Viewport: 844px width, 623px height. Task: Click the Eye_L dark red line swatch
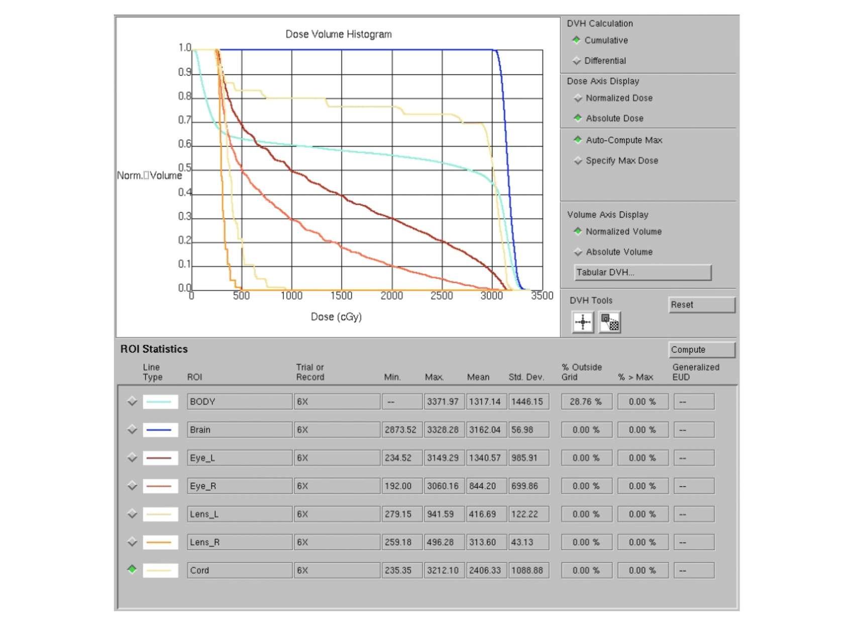pos(160,458)
